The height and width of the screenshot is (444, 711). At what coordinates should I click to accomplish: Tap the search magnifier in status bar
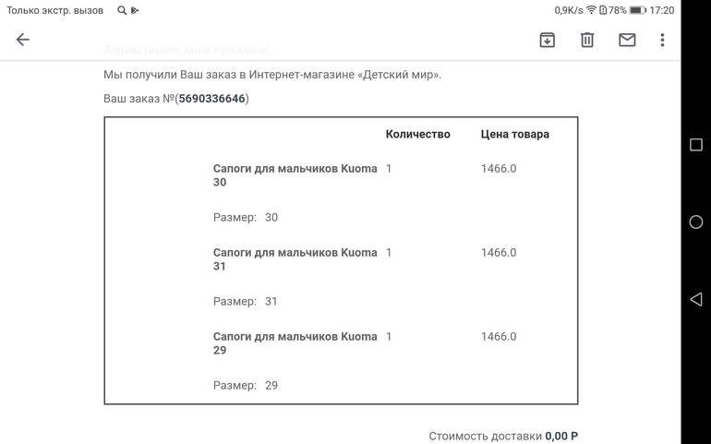[x=122, y=10]
